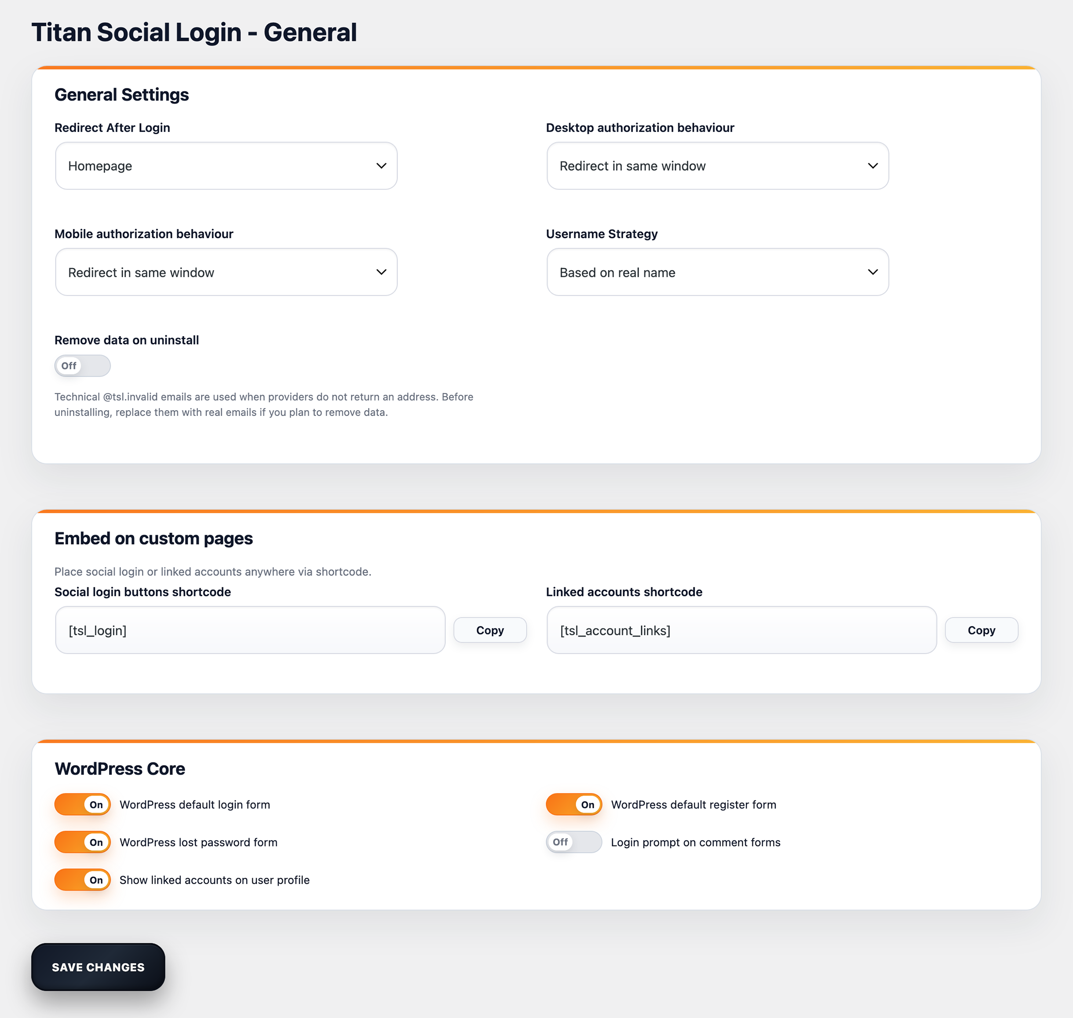The image size is (1073, 1018).
Task: Select the [tsl_login] shortcode field
Action: pyautogui.click(x=249, y=630)
